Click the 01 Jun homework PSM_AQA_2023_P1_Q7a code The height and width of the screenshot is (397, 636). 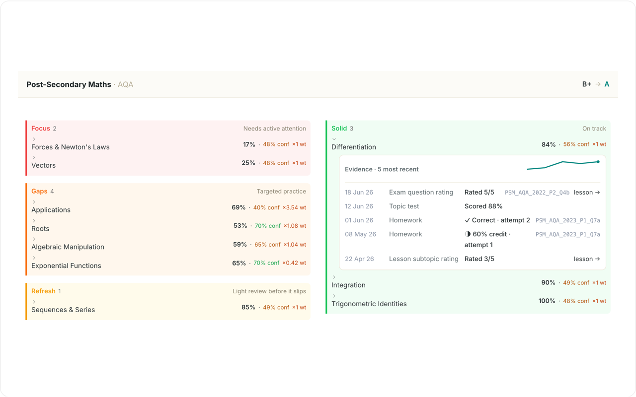[x=568, y=220]
